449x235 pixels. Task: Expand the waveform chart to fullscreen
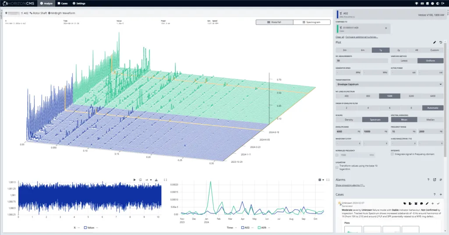click(165, 180)
